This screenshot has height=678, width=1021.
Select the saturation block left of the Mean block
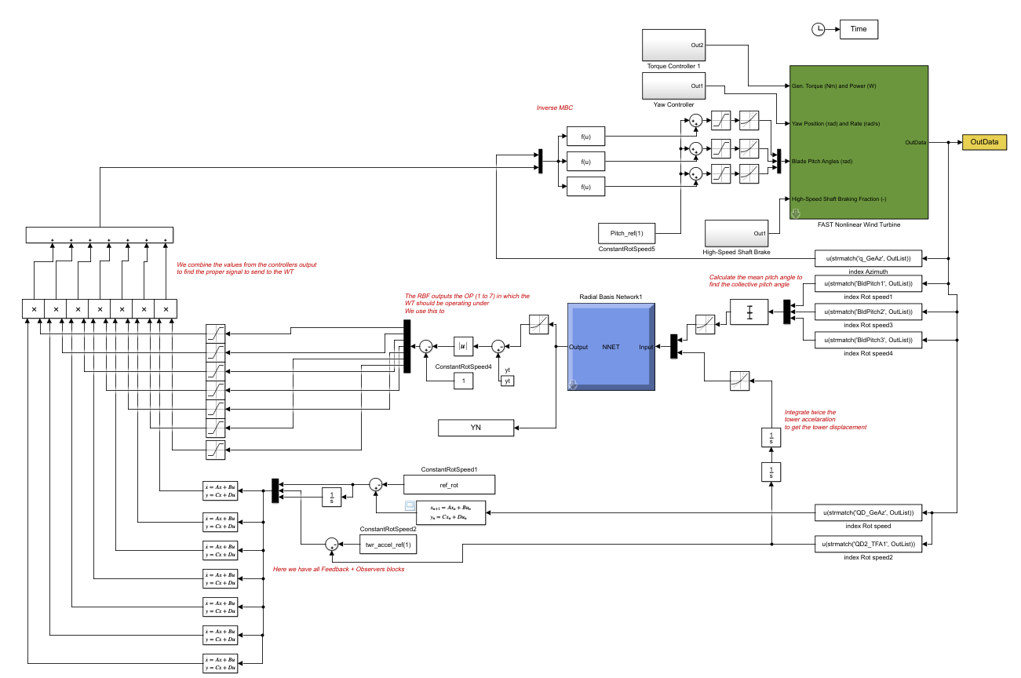coord(706,324)
